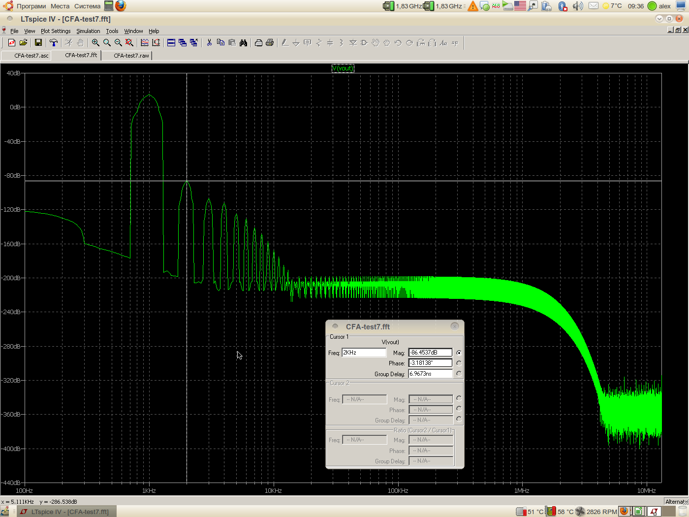Click the Close All Windows icon
689x517 pixels.
tap(194, 43)
